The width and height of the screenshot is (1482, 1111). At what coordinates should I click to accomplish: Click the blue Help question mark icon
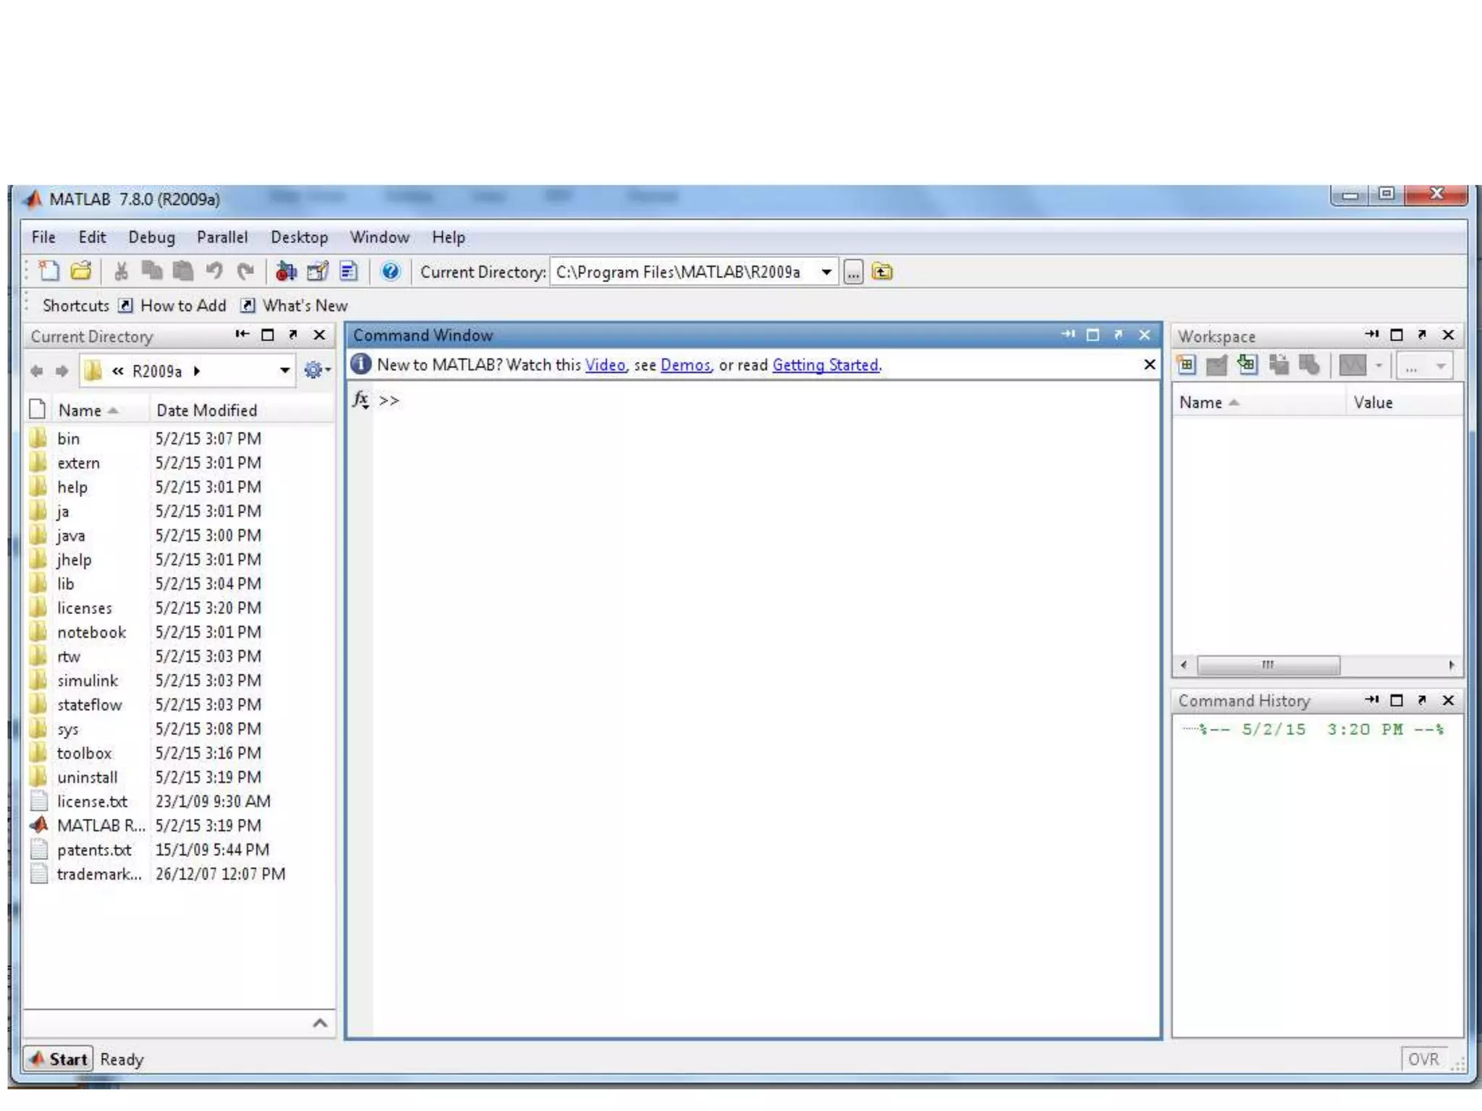pos(390,272)
